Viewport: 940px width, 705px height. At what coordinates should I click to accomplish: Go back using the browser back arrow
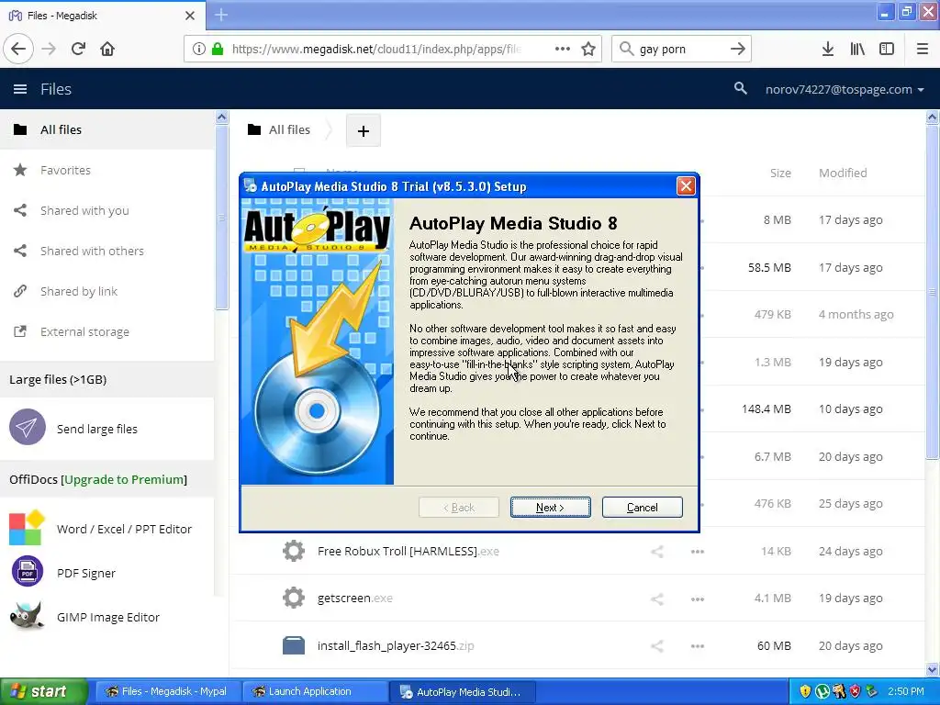pos(18,50)
